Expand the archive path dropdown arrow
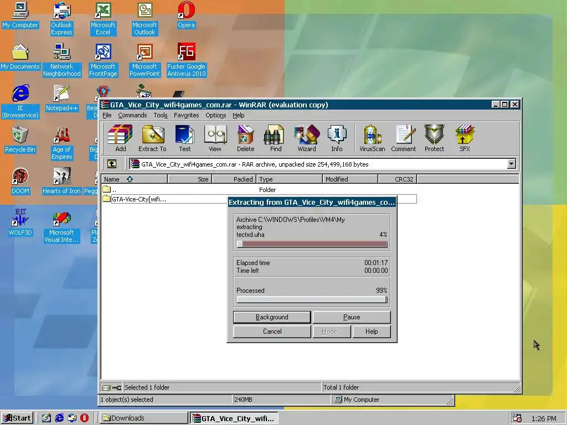The image size is (567, 425). tap(511, 164)
